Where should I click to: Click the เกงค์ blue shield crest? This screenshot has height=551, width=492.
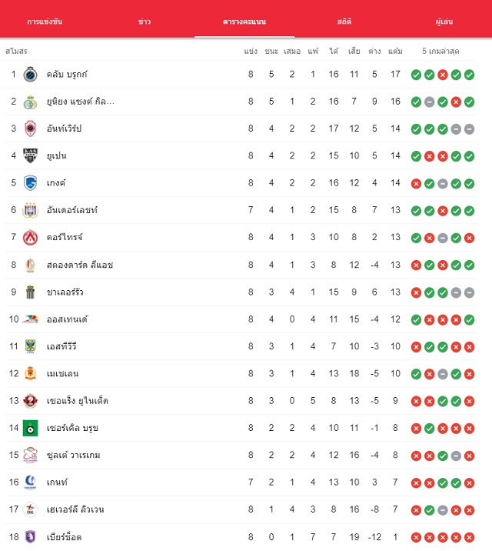30,183
